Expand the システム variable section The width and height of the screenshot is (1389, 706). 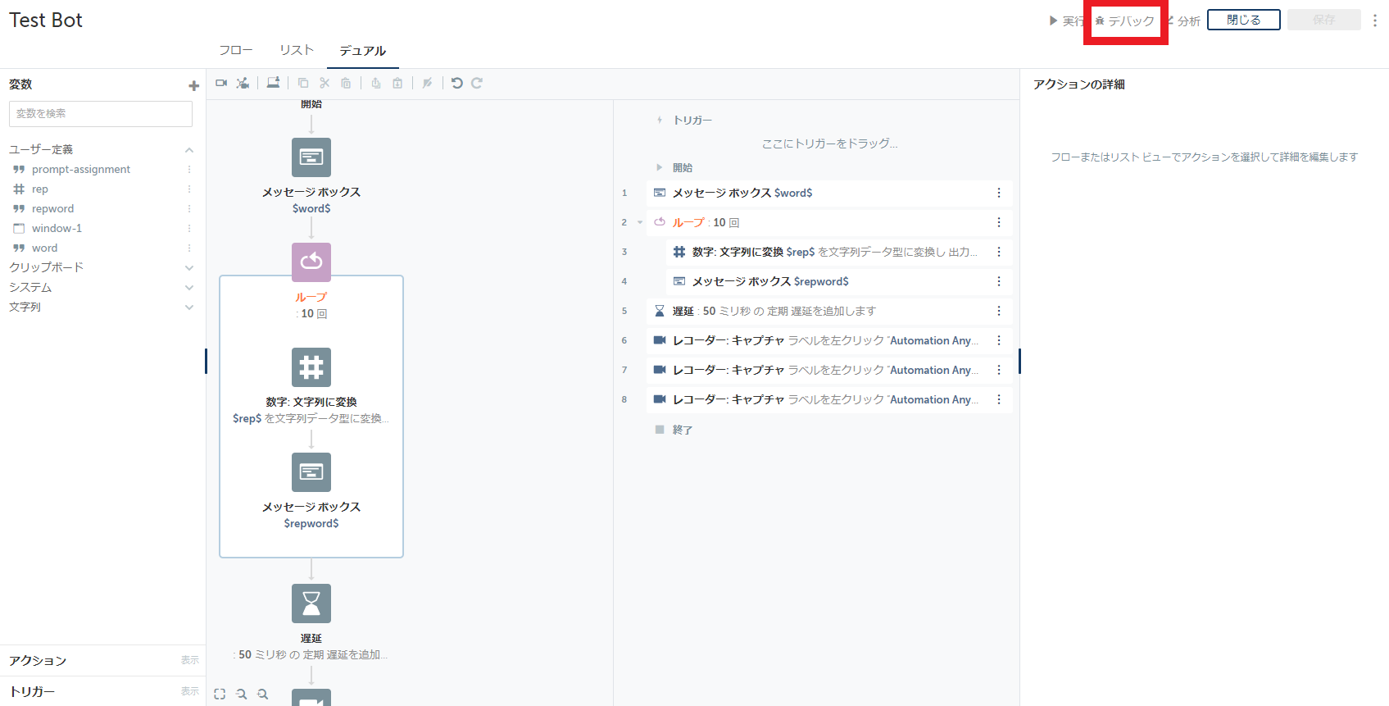tap(189, 287)
